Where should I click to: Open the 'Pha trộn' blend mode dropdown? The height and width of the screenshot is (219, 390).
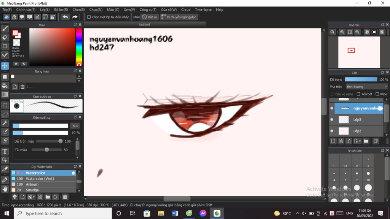tap(367, 87)
